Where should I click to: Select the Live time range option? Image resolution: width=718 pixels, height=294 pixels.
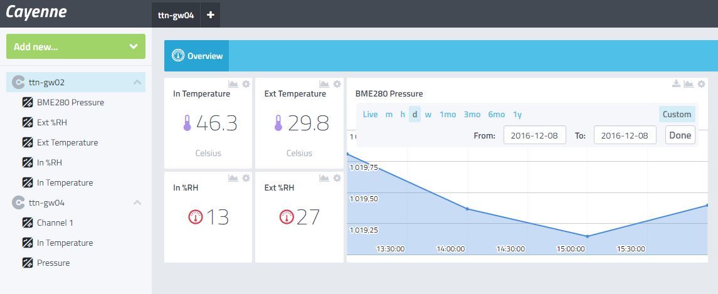tap(370, 115)
